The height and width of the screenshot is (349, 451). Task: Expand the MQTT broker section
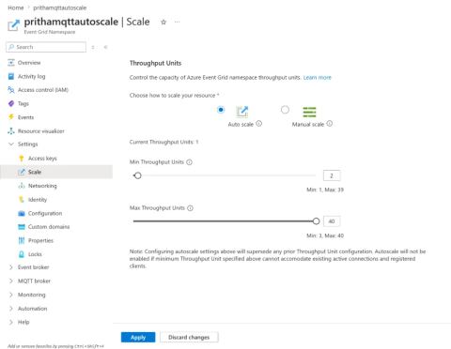(11, 281)
